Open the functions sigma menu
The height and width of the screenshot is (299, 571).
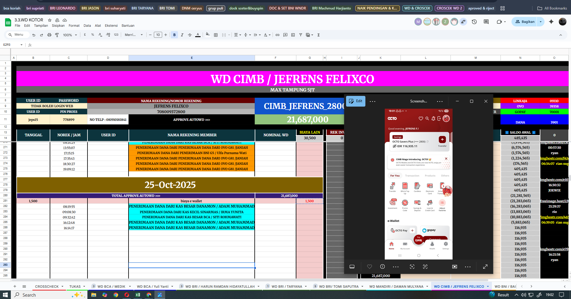tap(318, 35)
